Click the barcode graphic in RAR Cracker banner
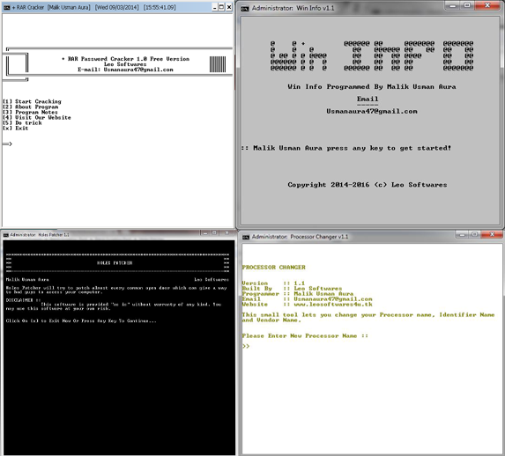This screenshot has width=505, height=456. 218,64
